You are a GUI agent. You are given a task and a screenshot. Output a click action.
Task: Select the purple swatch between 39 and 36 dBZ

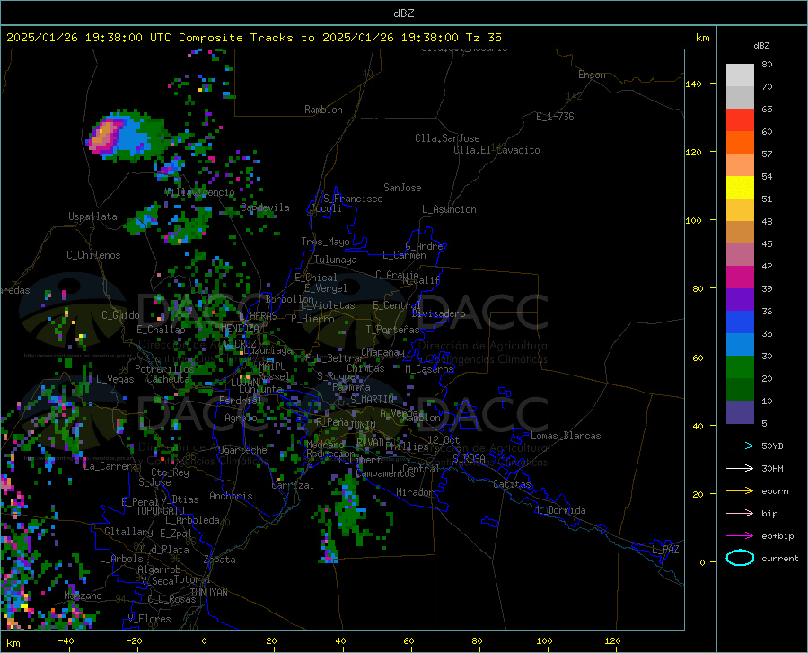click(740, 300)
